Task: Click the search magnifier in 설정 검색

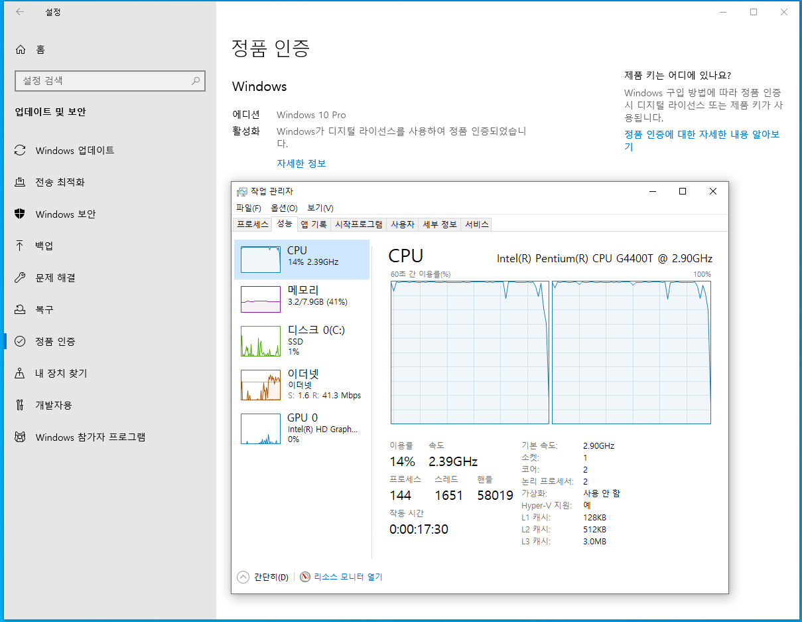Action: click(x=196, y=81)
